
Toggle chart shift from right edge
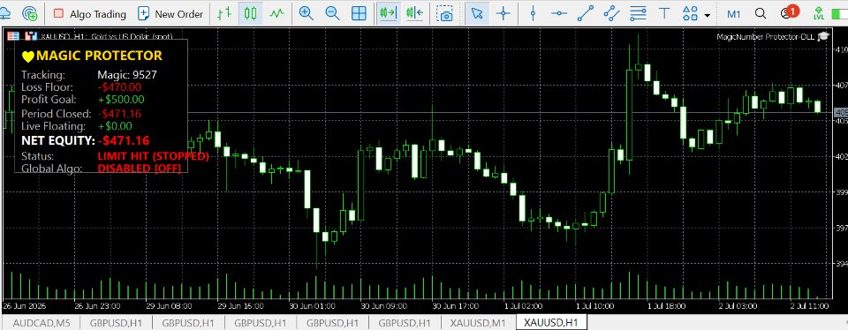tap(414, 14)
